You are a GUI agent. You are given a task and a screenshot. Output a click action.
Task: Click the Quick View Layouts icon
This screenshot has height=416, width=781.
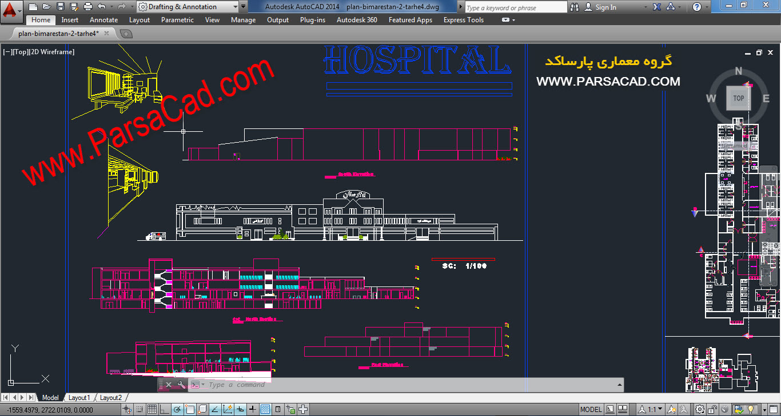(x=609, y=409)
